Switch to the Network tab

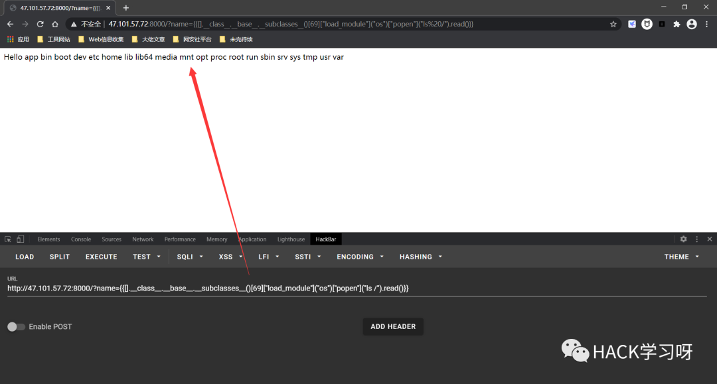(143, 239)
